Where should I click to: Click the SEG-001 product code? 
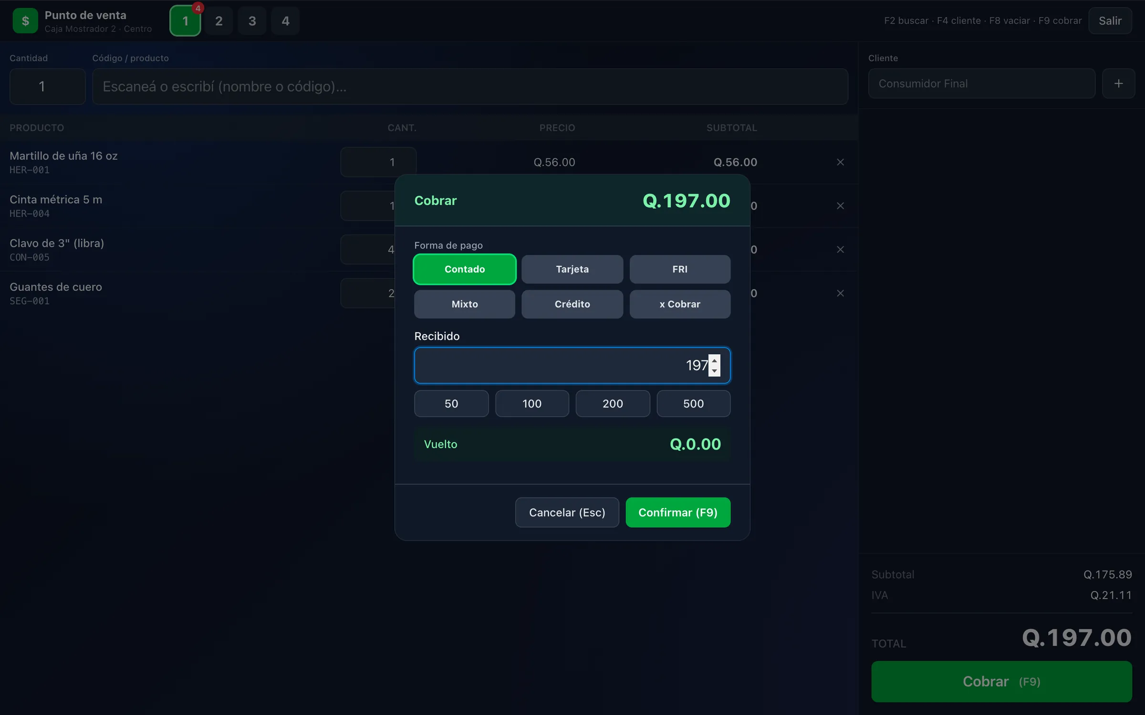(30, 301)
